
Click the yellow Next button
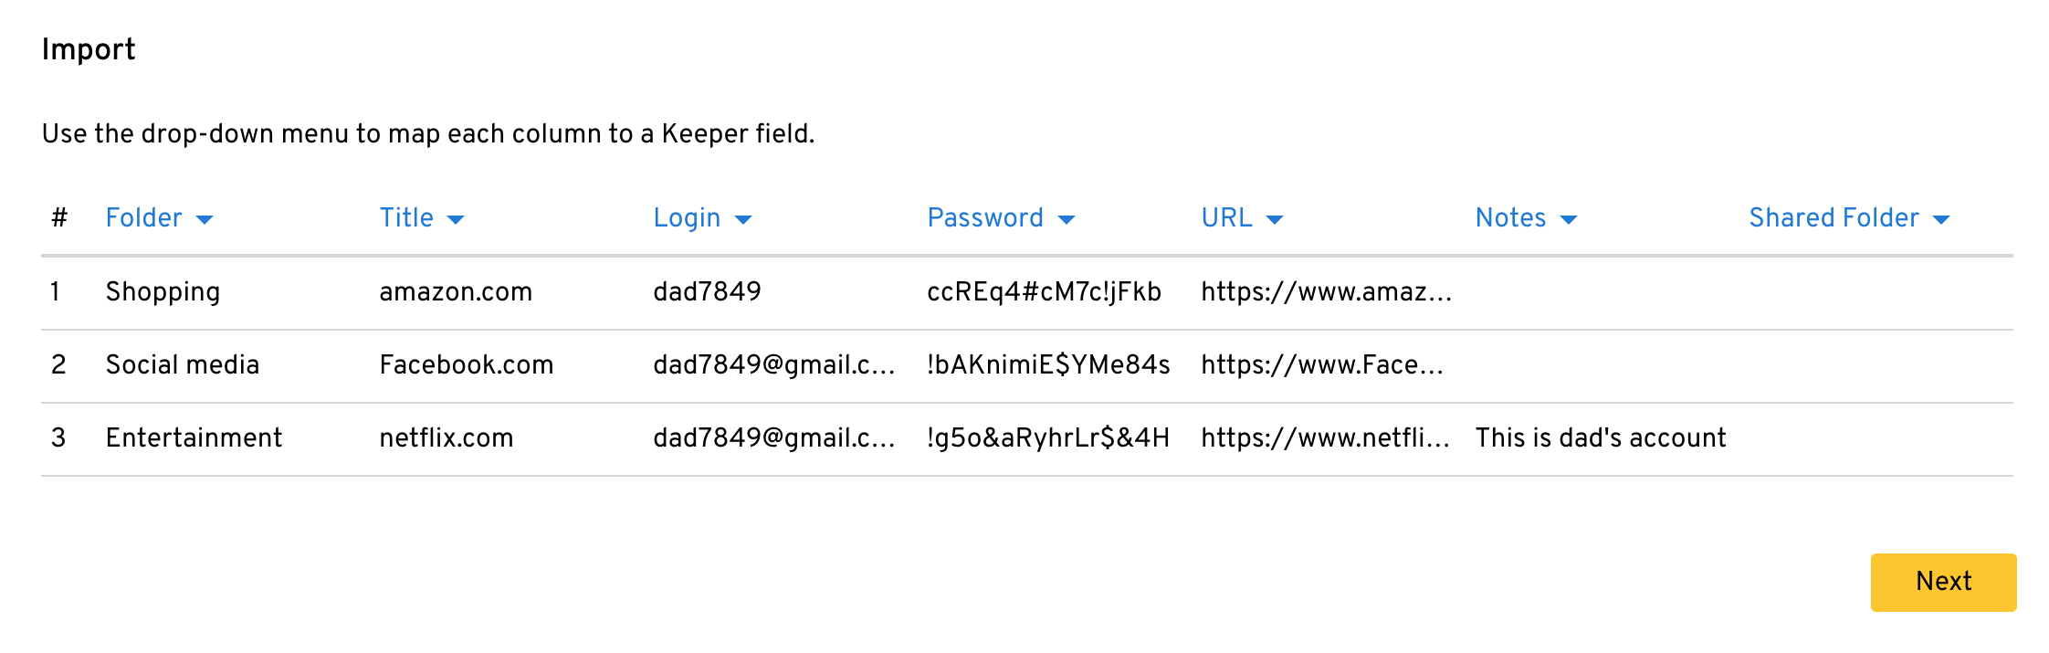click(1943, 582)
